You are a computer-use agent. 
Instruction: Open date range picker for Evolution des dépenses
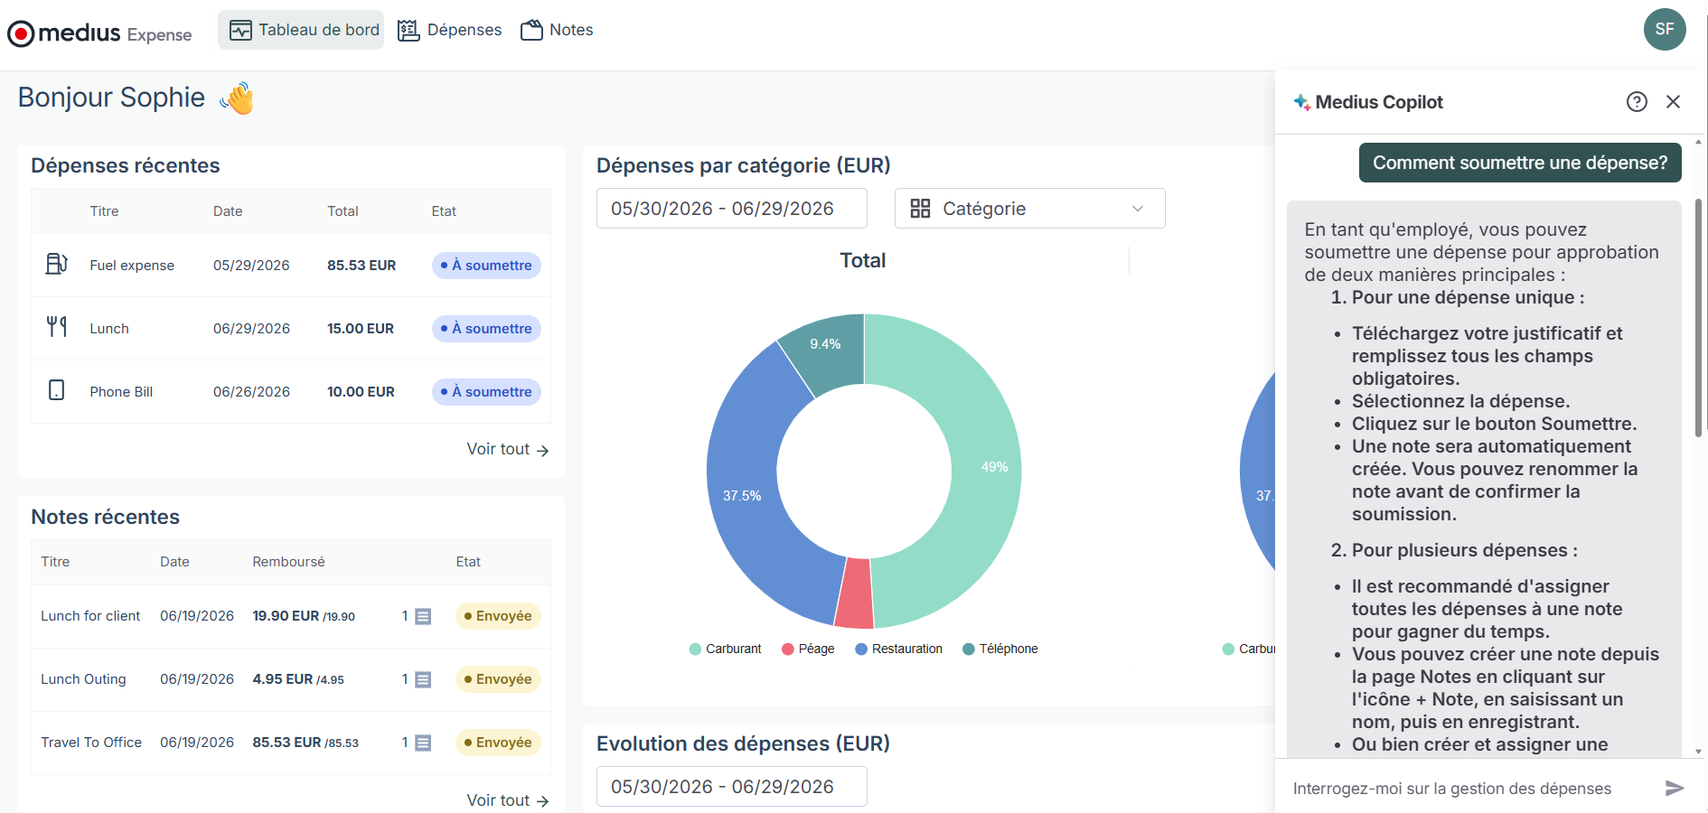point(732,786)
